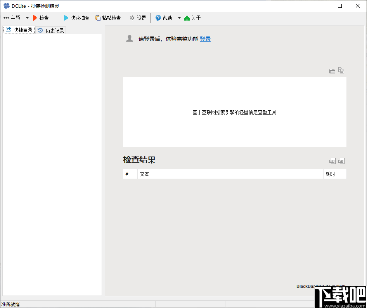
Task: View 关于 about page via home icon
Action: coord(192,17)
